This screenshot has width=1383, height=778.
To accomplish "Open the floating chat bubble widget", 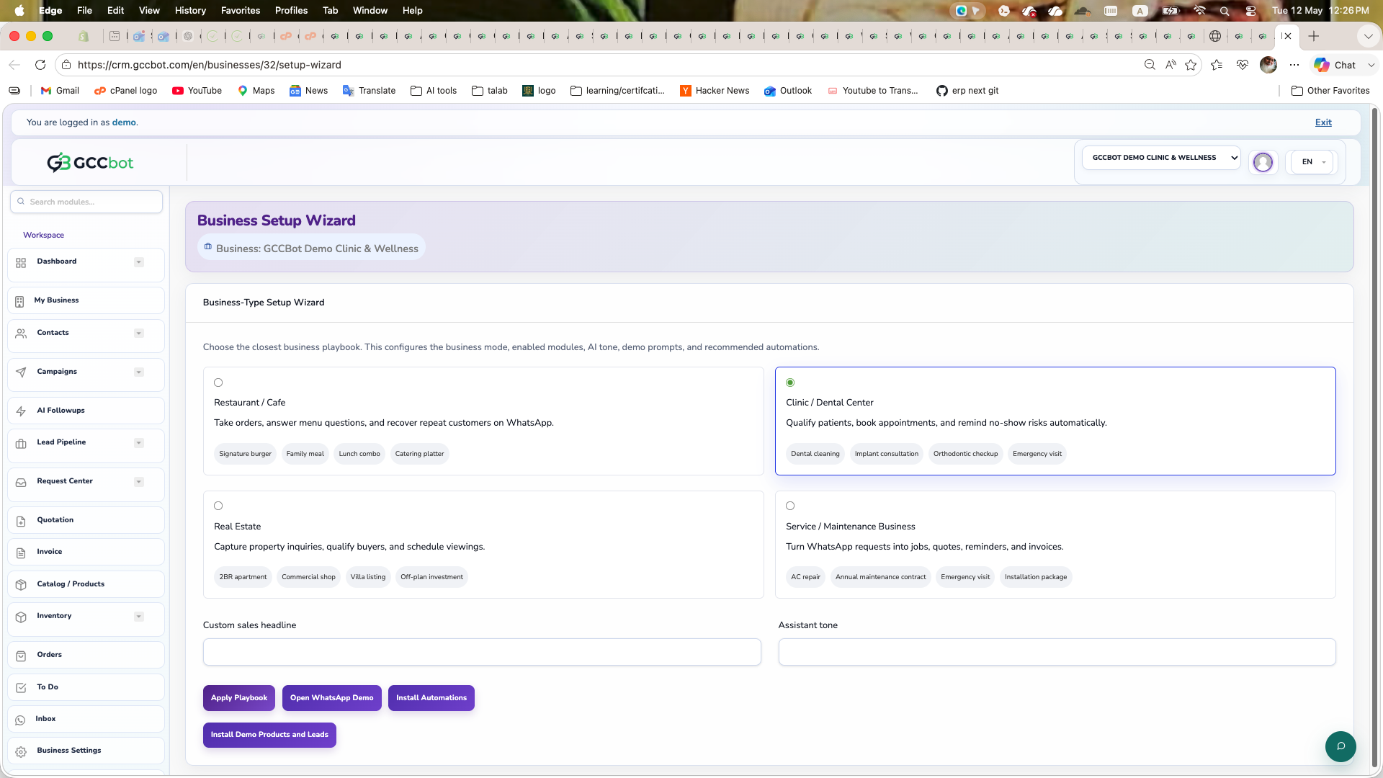I will (1341, 746).
